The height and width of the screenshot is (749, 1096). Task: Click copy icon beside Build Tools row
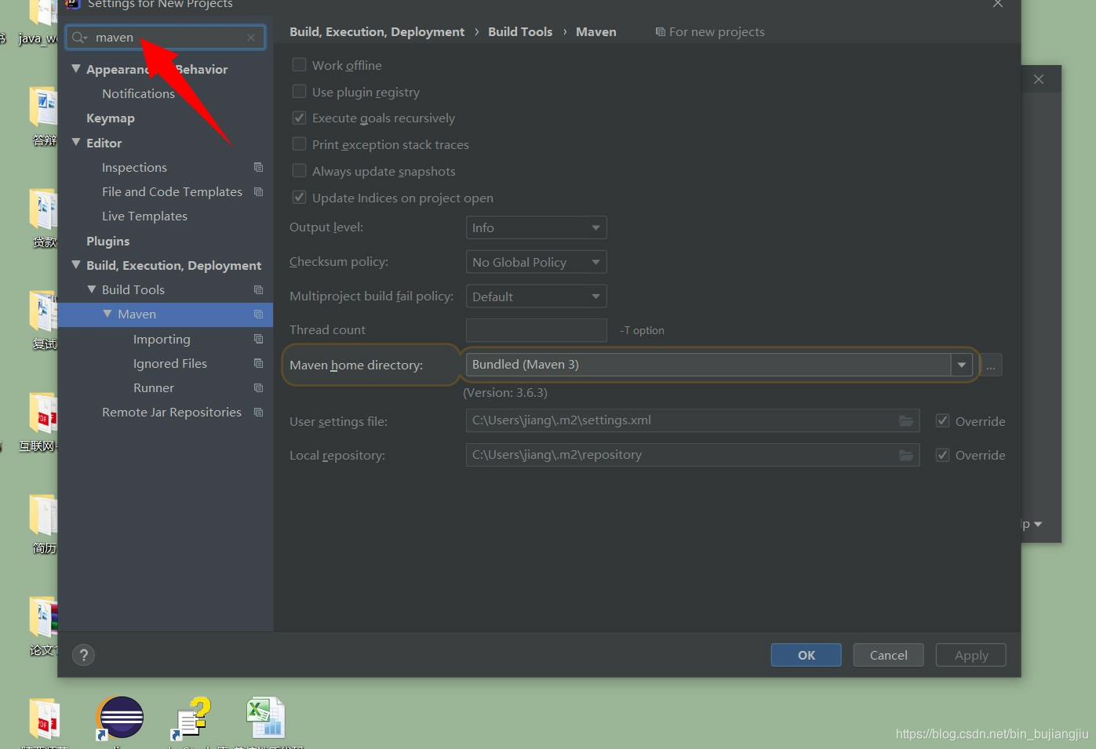coord(258,289)
